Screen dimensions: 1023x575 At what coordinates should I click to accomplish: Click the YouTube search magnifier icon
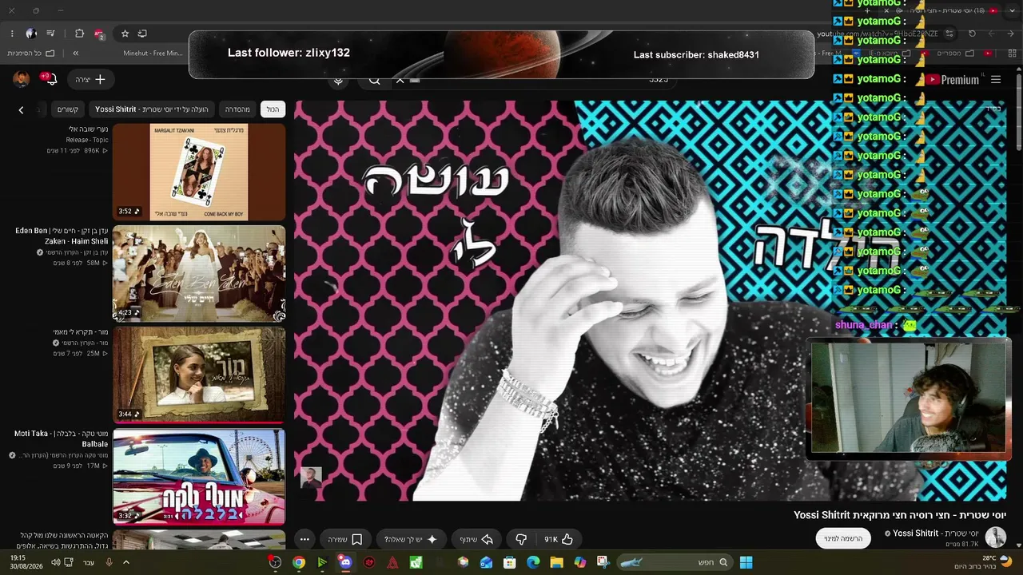coord(374,80)
